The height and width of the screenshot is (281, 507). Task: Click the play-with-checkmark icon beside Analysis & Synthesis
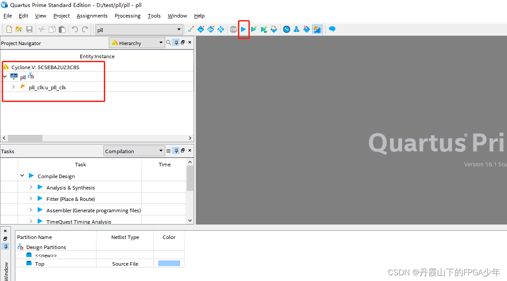[x=264, y=29]
